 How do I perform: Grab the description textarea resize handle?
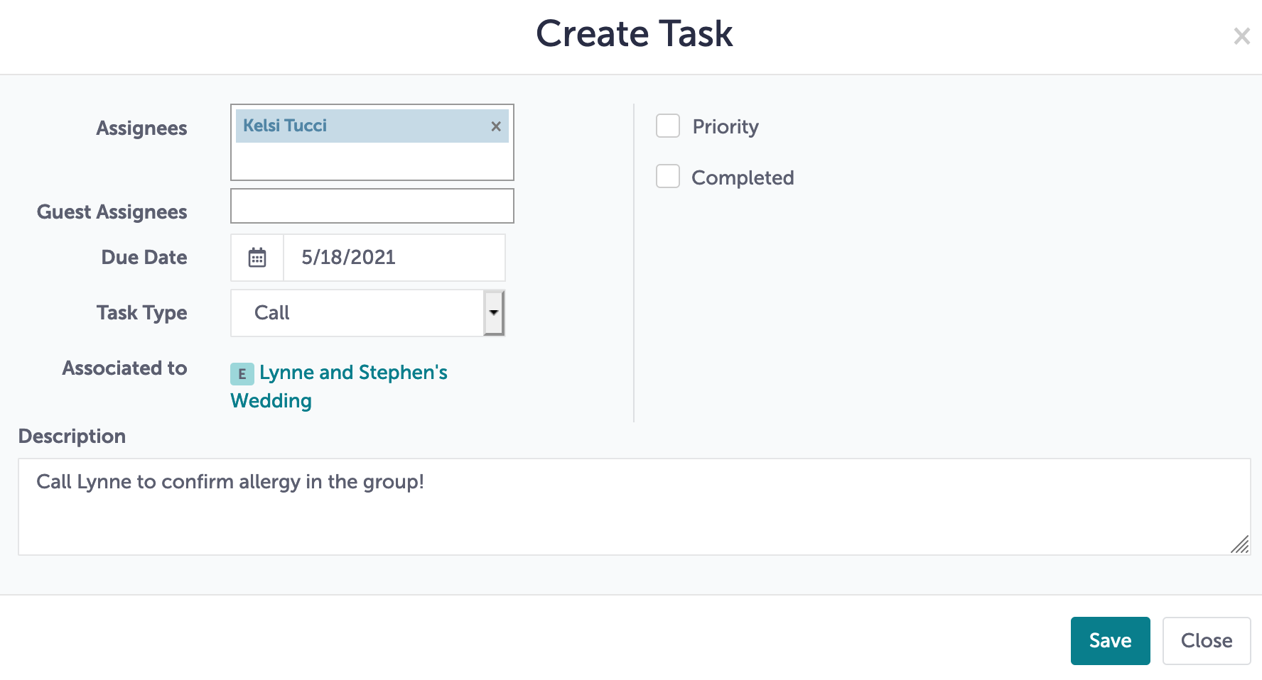point(1240,544)
